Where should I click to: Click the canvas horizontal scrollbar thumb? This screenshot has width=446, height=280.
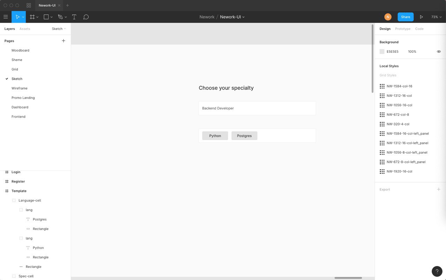pyautogui.click(x=348, y=278)
